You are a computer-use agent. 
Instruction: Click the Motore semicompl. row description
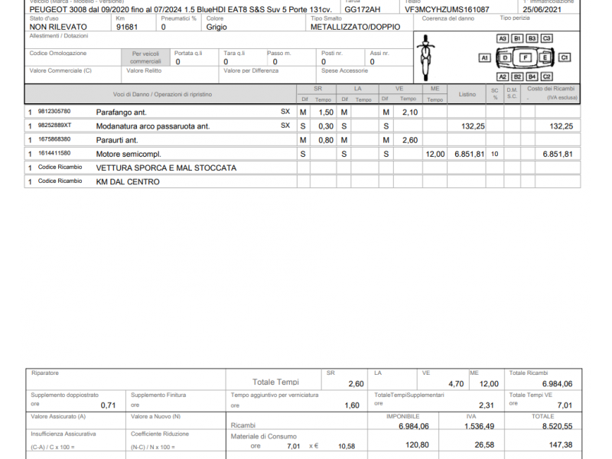coord(129,155)
